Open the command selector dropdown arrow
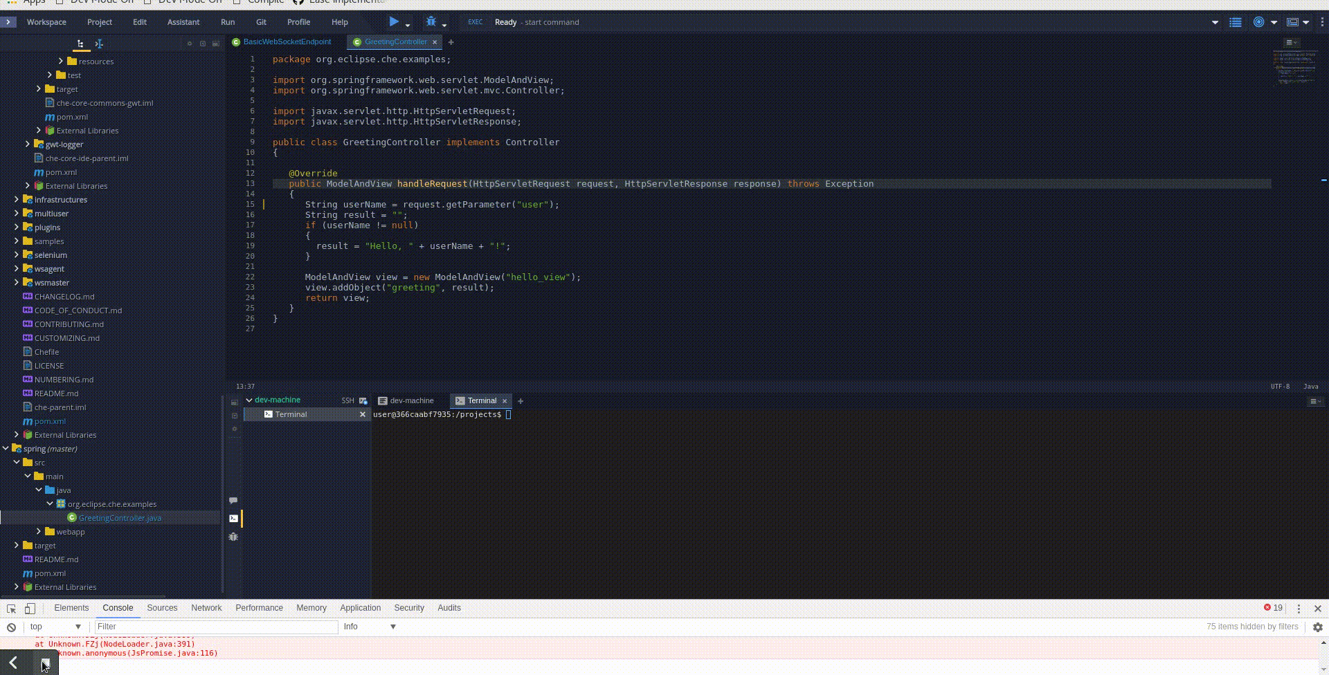The width and height of the screenshot is (1329, 675). coord(1215,22)
